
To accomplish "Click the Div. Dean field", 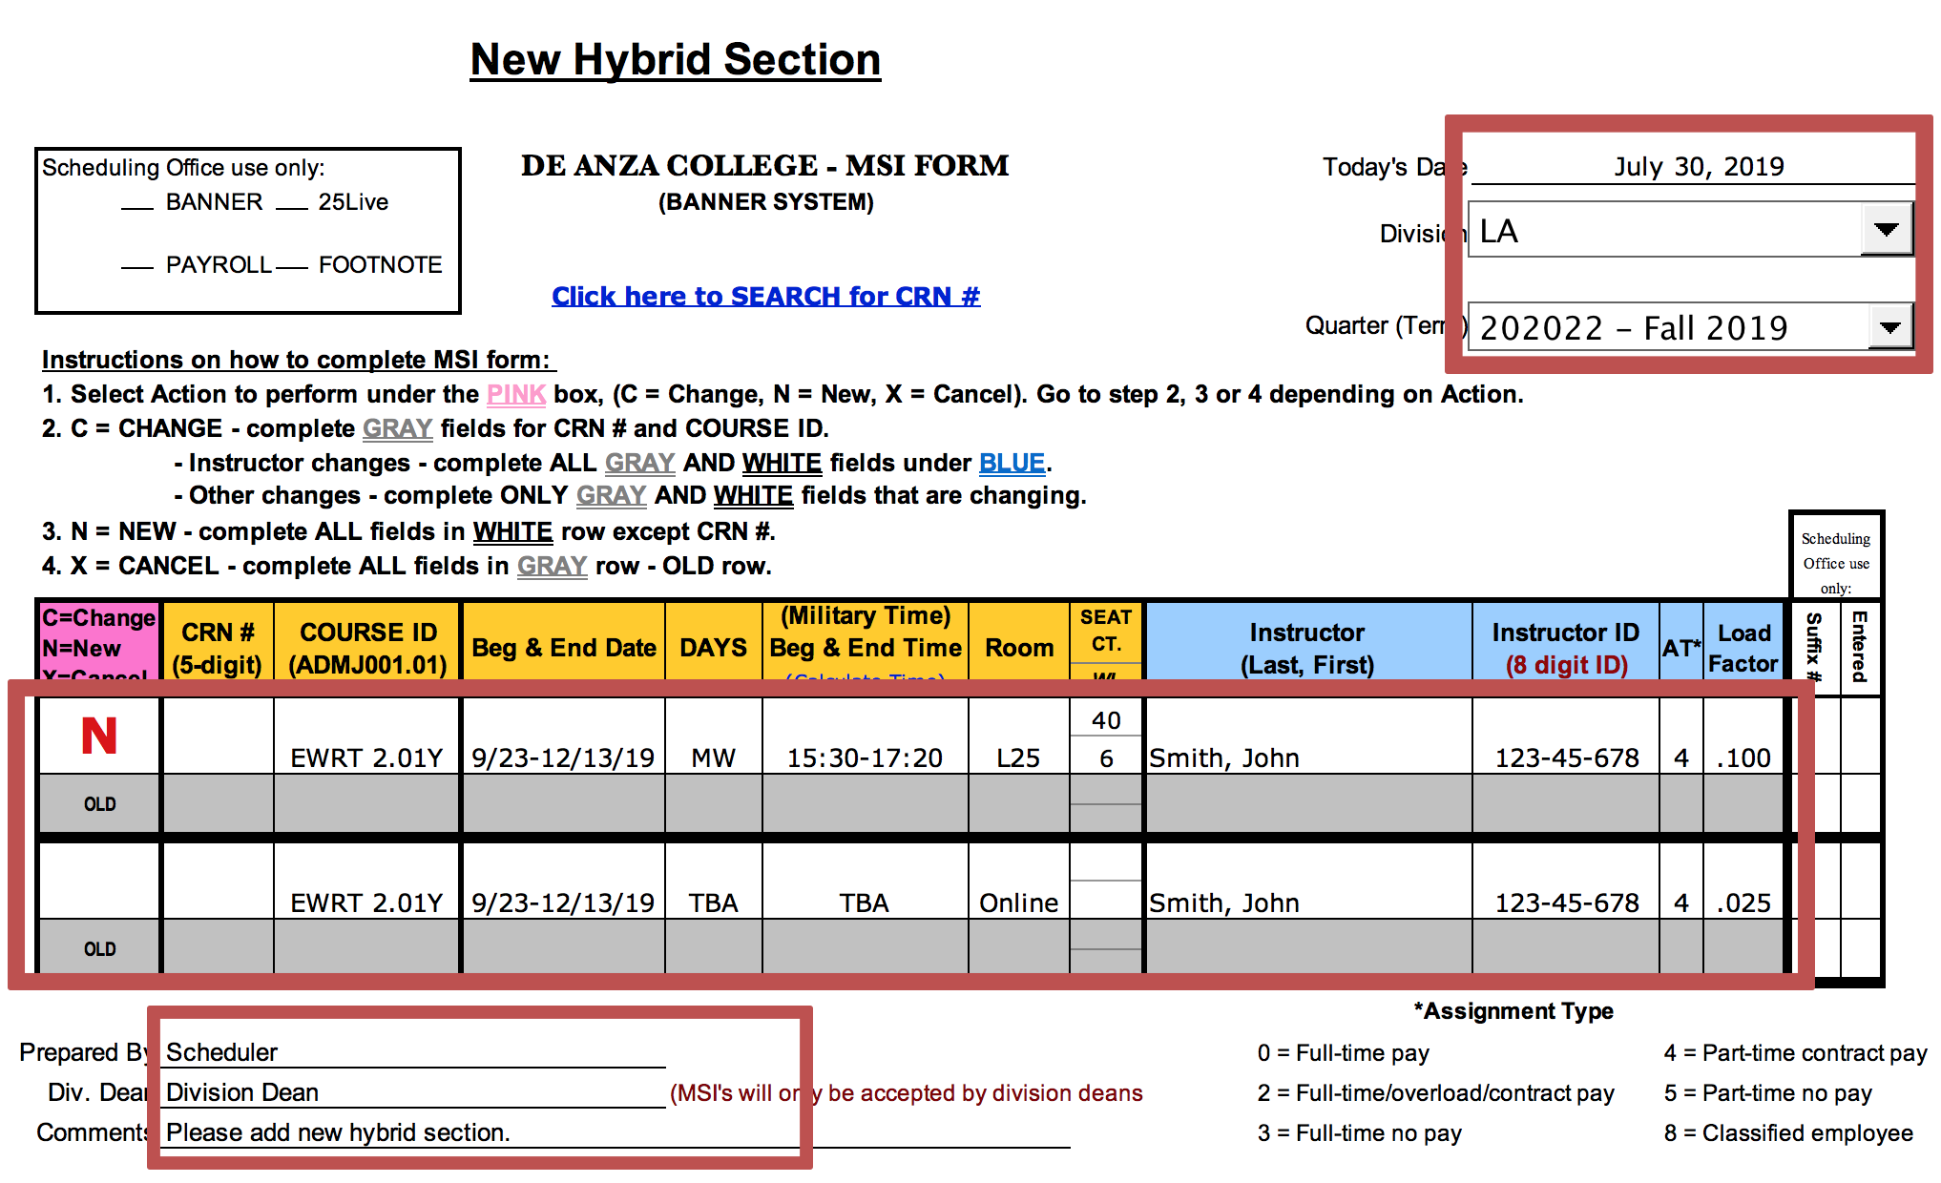I will tap(413, 1091).
